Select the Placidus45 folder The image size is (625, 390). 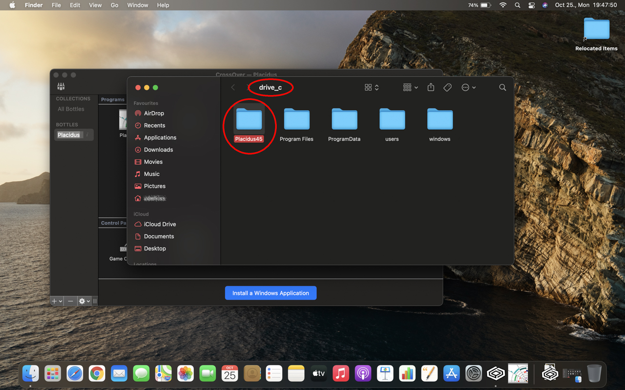point(249,124)
